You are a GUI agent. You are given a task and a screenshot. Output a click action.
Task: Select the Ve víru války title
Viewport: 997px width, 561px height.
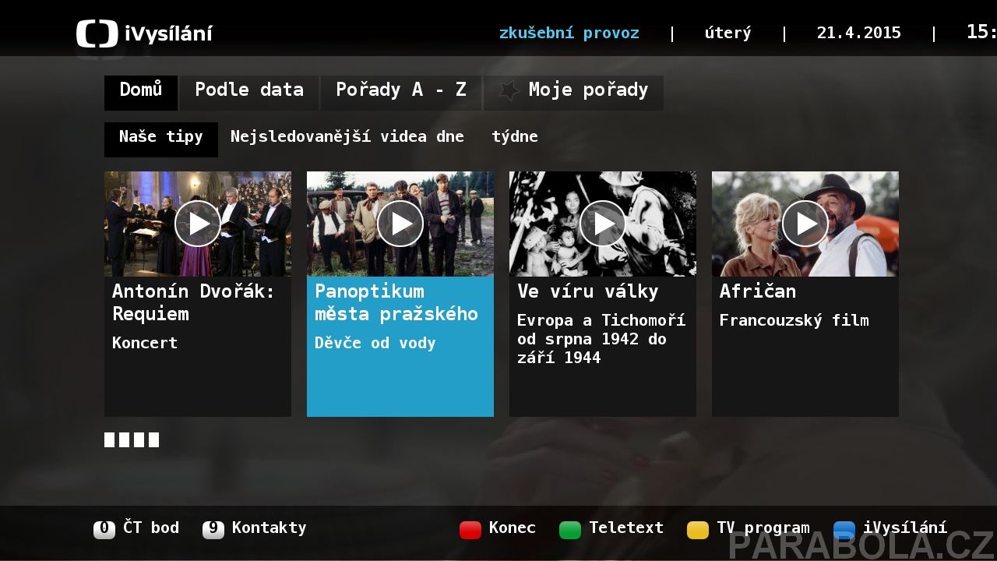pyautogui.click(x=588, y=291)
